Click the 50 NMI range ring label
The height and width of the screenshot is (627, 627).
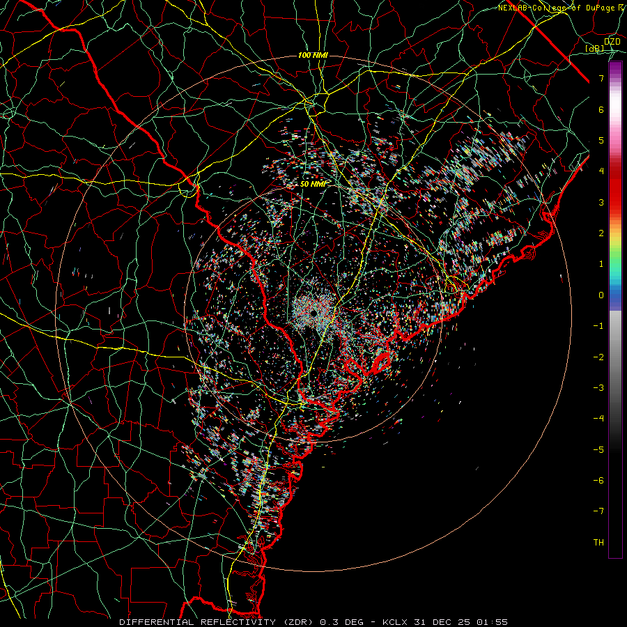pos(313,184)
